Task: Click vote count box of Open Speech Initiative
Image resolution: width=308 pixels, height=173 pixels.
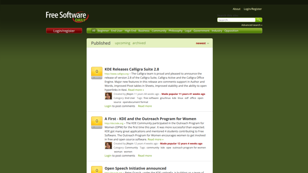Action: pyautogui.click(x=97, y=170)
